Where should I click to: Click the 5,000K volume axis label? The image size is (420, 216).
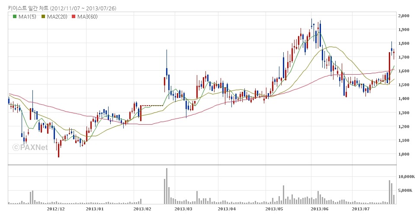(x=406, y=191)
